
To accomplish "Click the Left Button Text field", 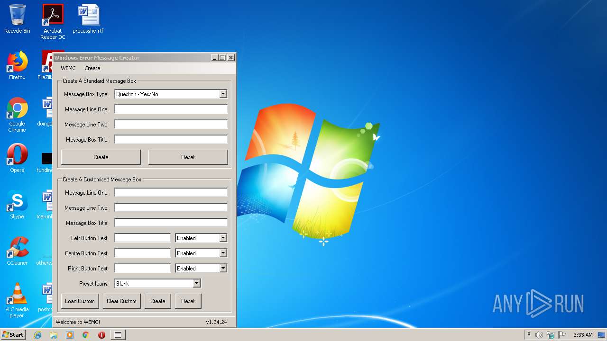I will click(x=143, y=238).
